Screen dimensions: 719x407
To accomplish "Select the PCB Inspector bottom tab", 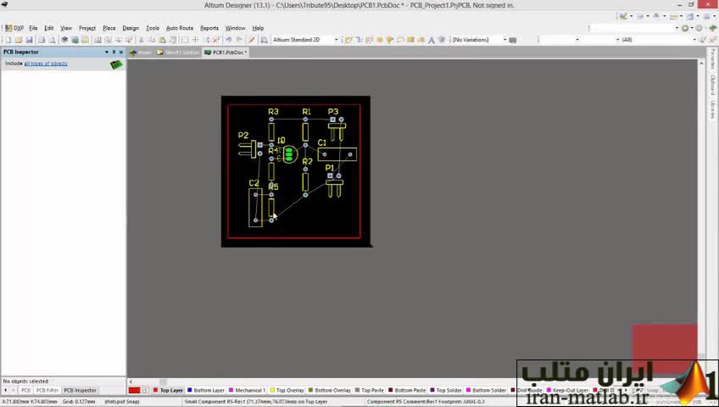I will [81, 391].
